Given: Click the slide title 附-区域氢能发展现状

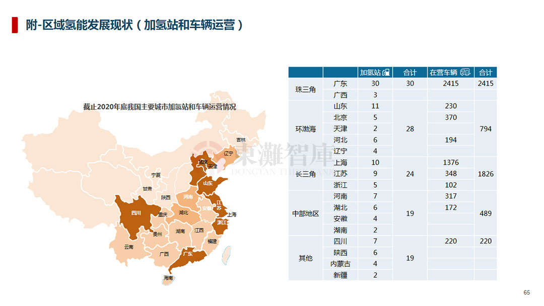Looking at the screenshot, I should tap(79, 25).
